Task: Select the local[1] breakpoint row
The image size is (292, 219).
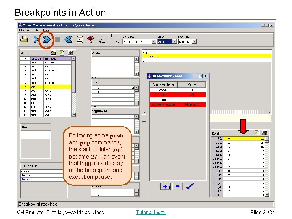Action: tap(178, 90)
